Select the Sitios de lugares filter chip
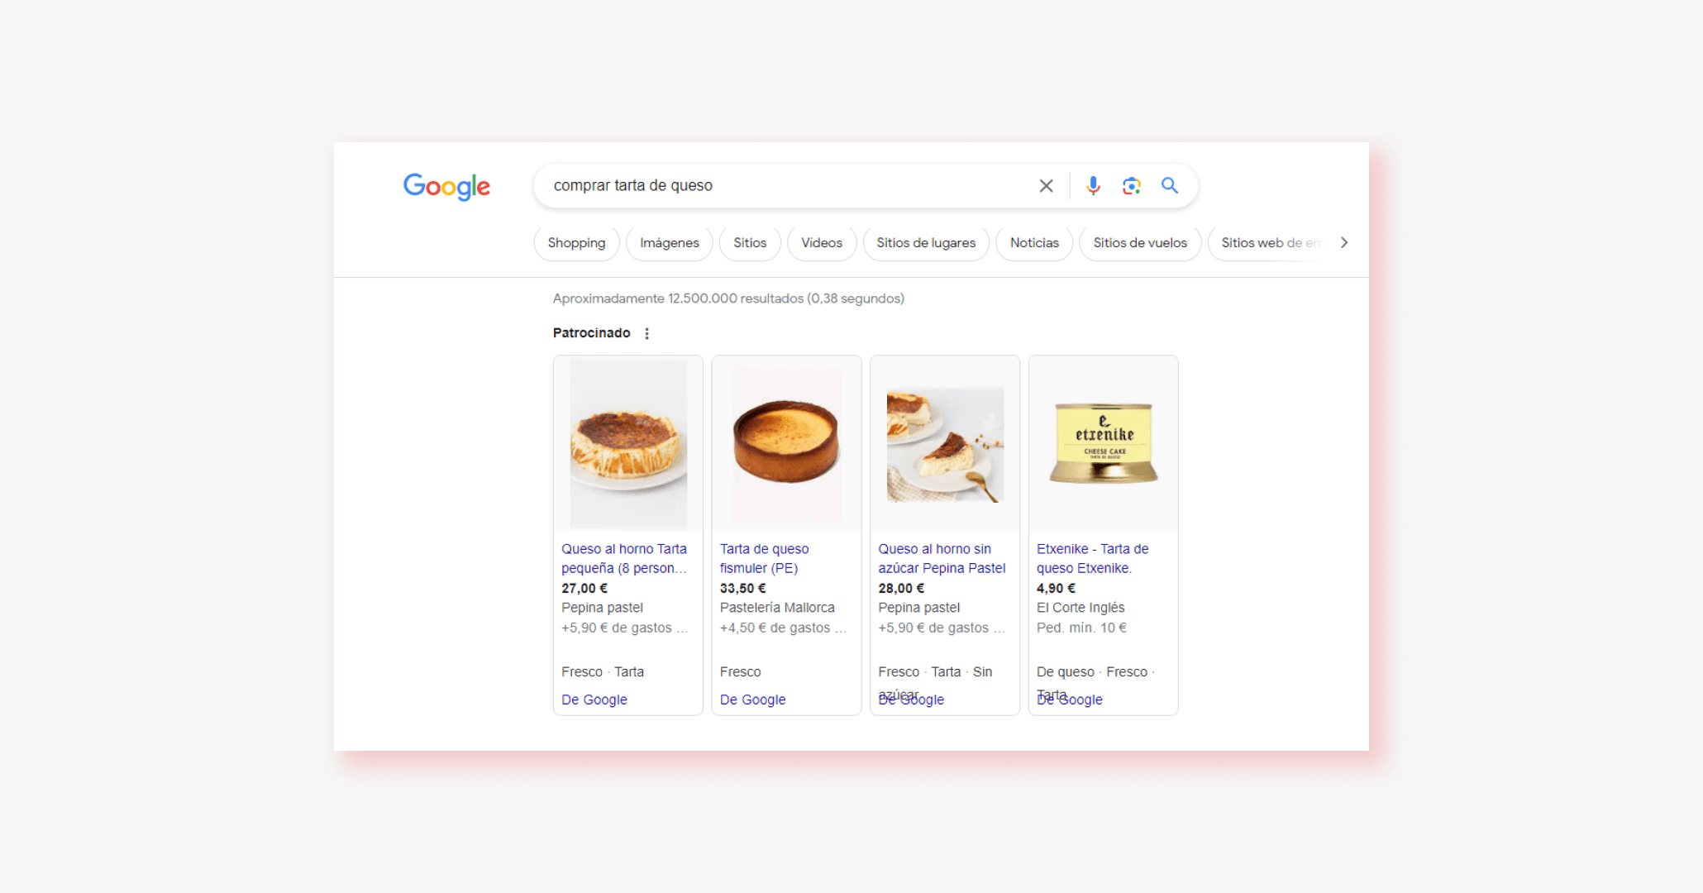The height and width of the screenshot is (893, 1703). tap(926, 243)
